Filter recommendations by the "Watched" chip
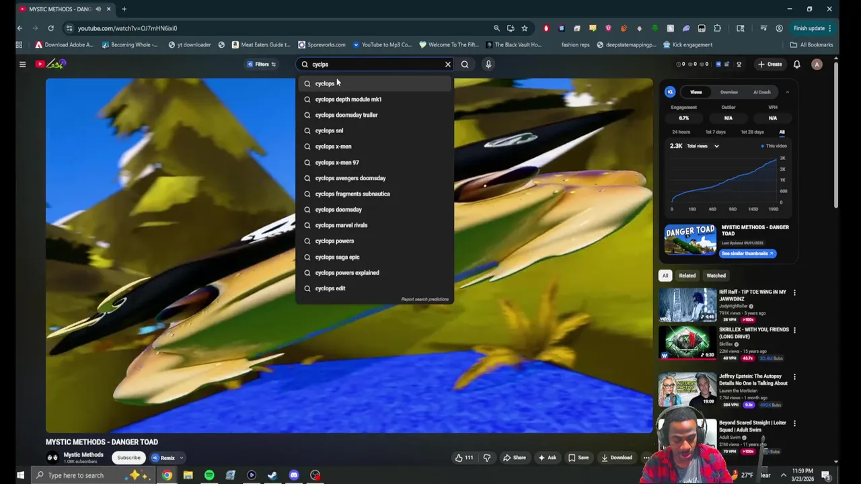The width and height of the screenshot is (861, 484). point(716,276)
